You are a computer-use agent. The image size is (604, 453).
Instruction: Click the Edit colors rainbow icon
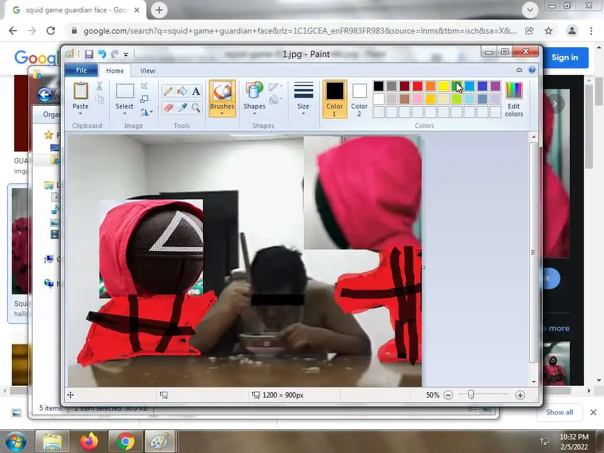coord(514,91)
